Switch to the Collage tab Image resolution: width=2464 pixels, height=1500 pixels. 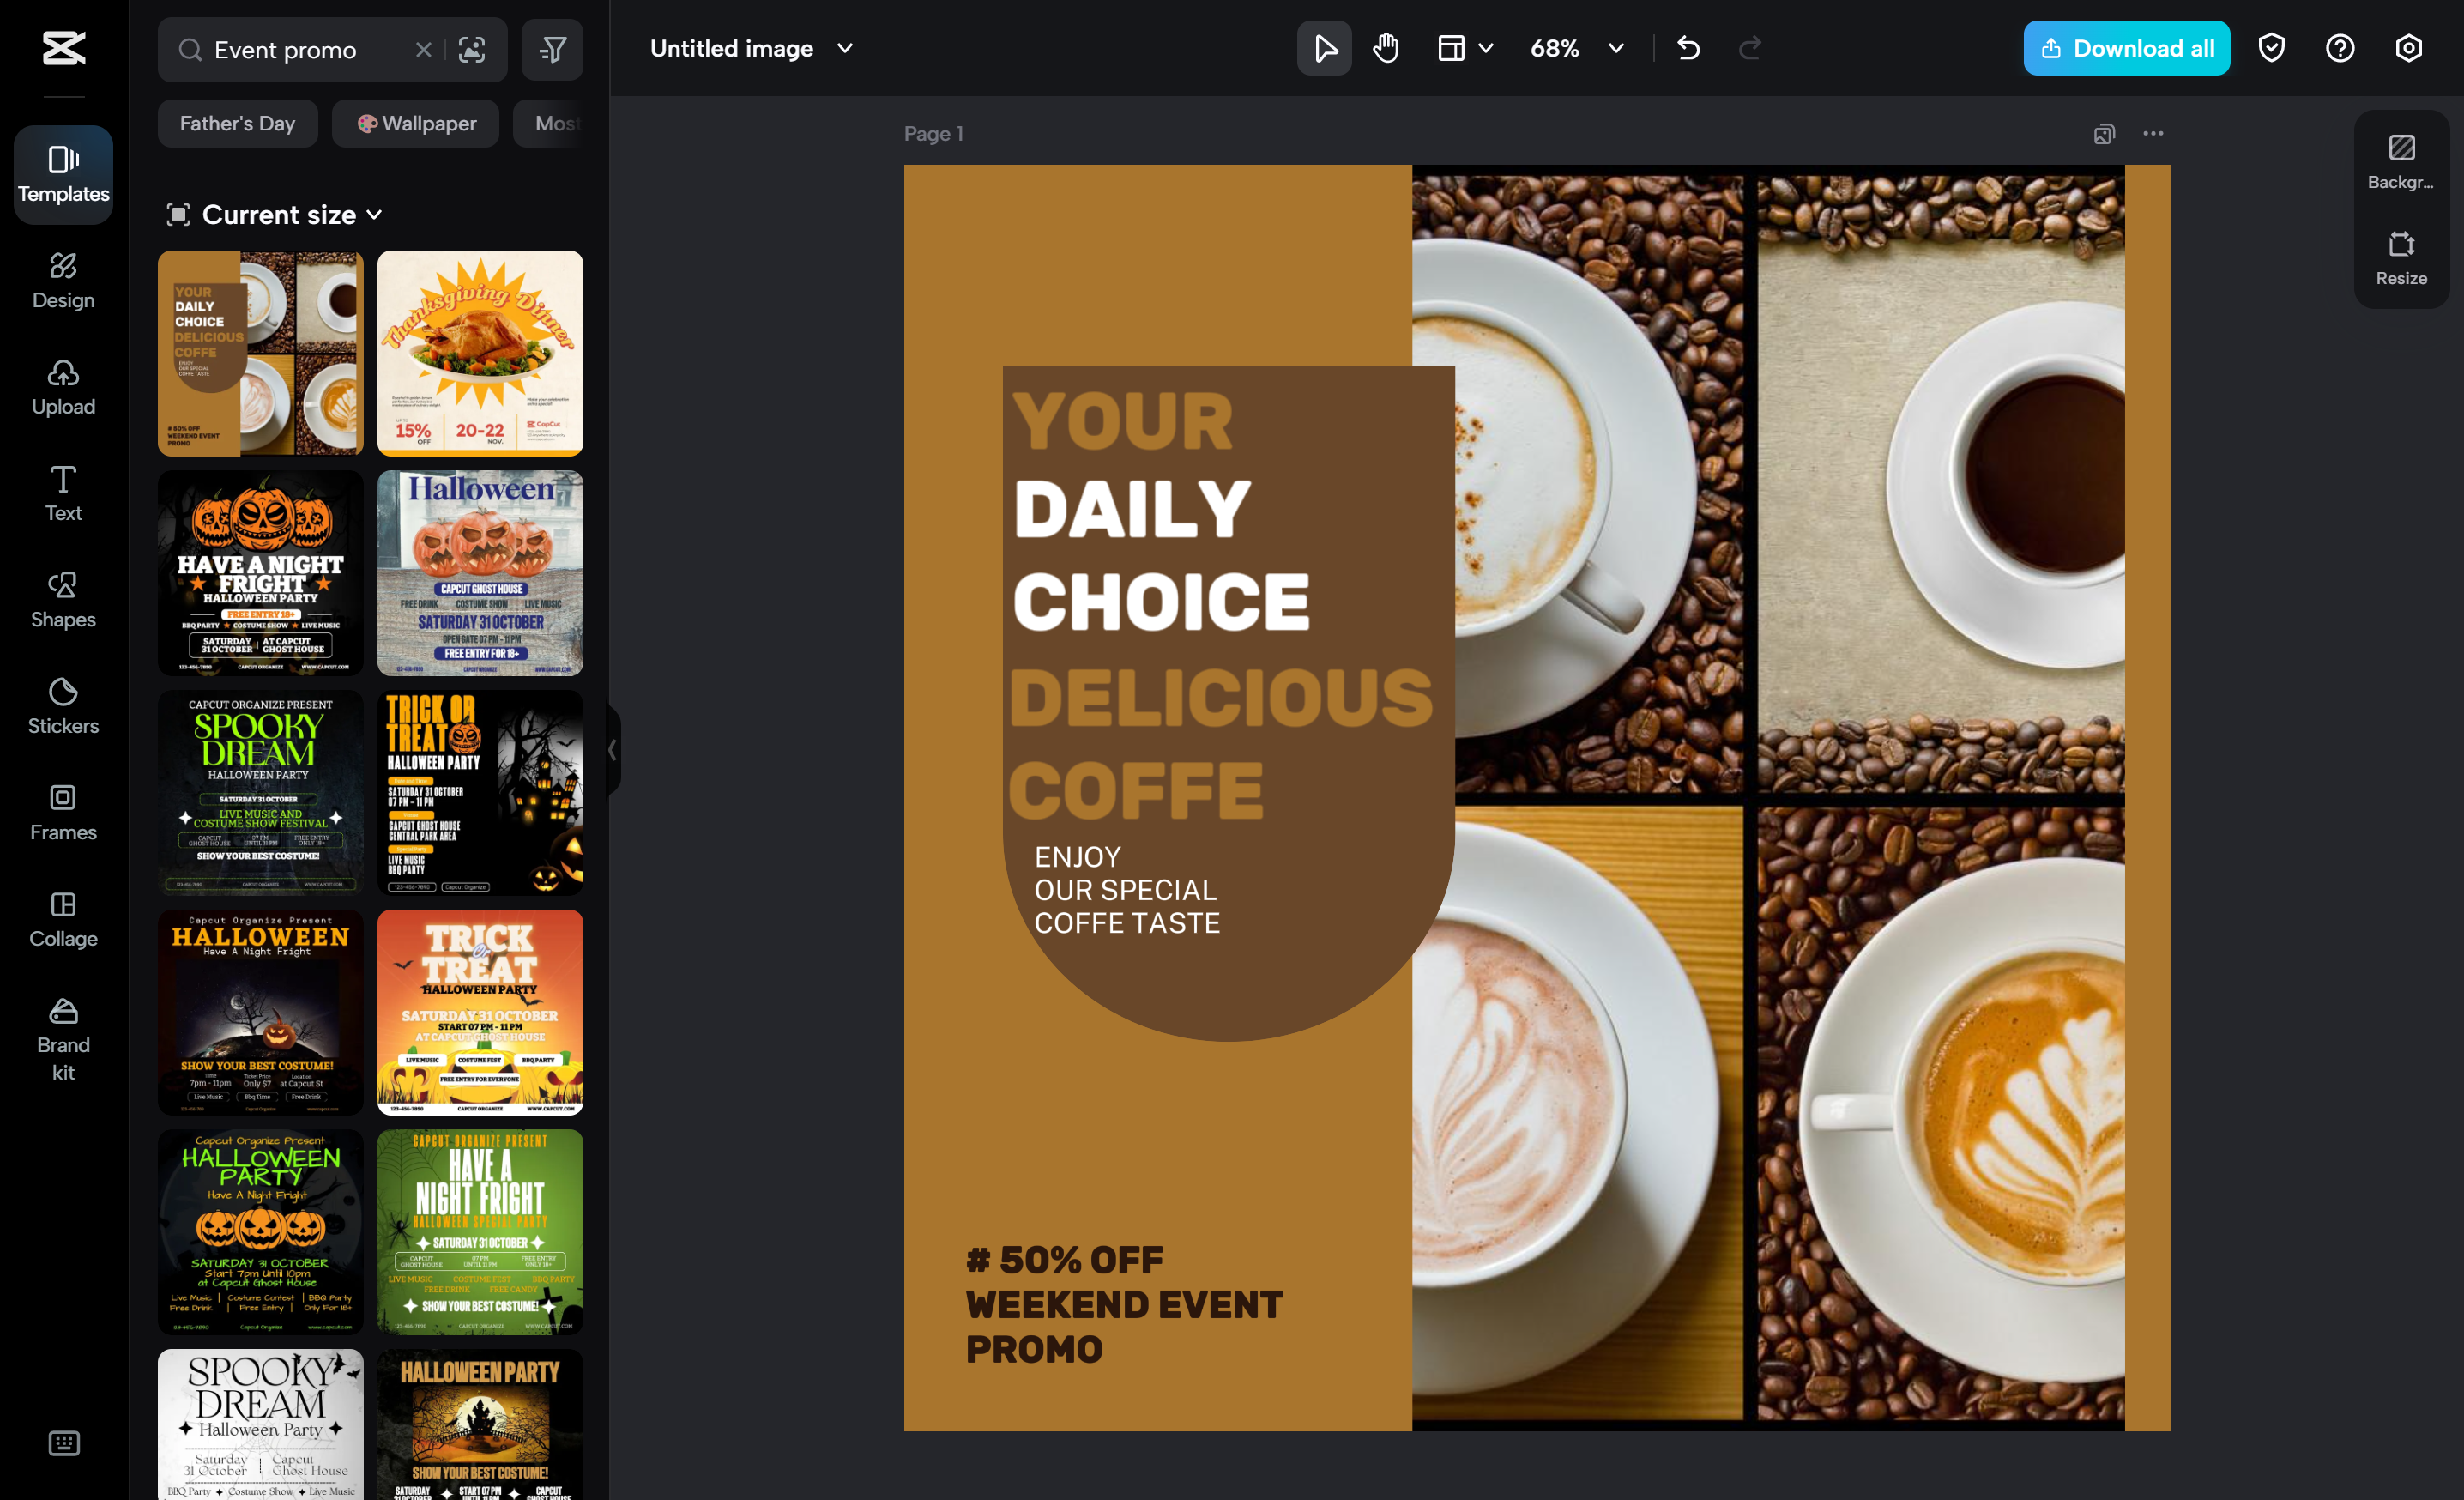pos(63,919)
